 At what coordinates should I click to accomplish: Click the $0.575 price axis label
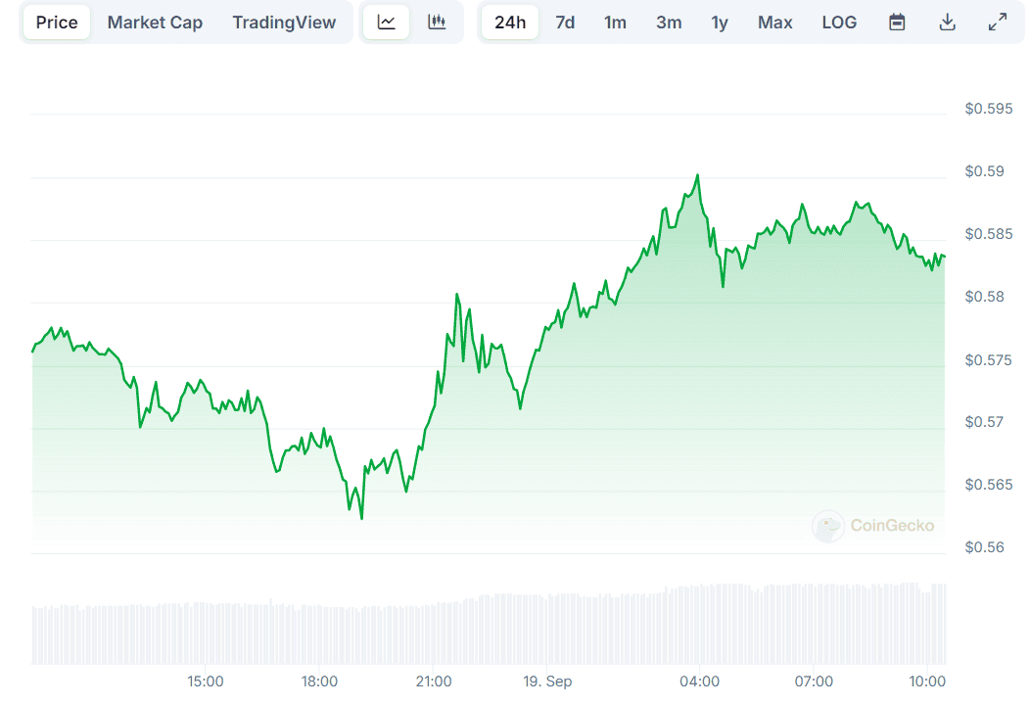point(989,360)
